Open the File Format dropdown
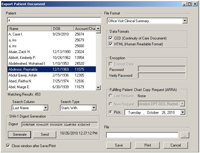The image size is (200, 153). [185, 21]
